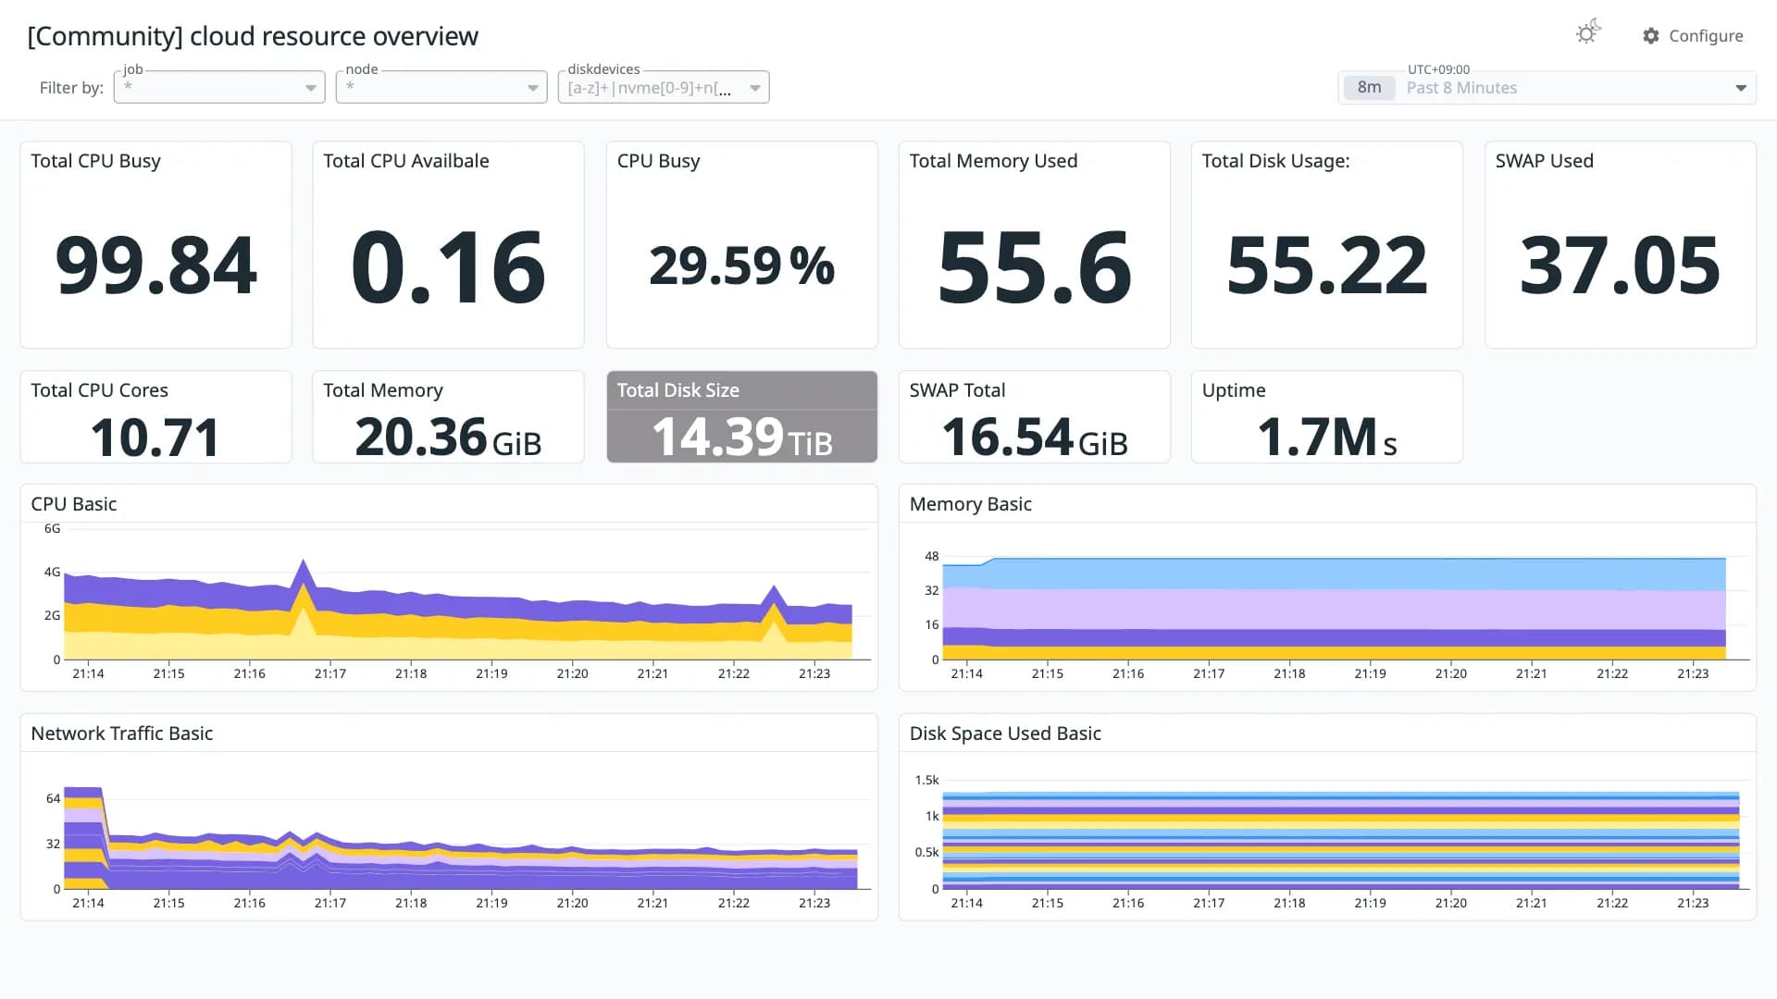
Task: Click the CPU Busy 29.59% value
Action: click(x=741, y=266)
